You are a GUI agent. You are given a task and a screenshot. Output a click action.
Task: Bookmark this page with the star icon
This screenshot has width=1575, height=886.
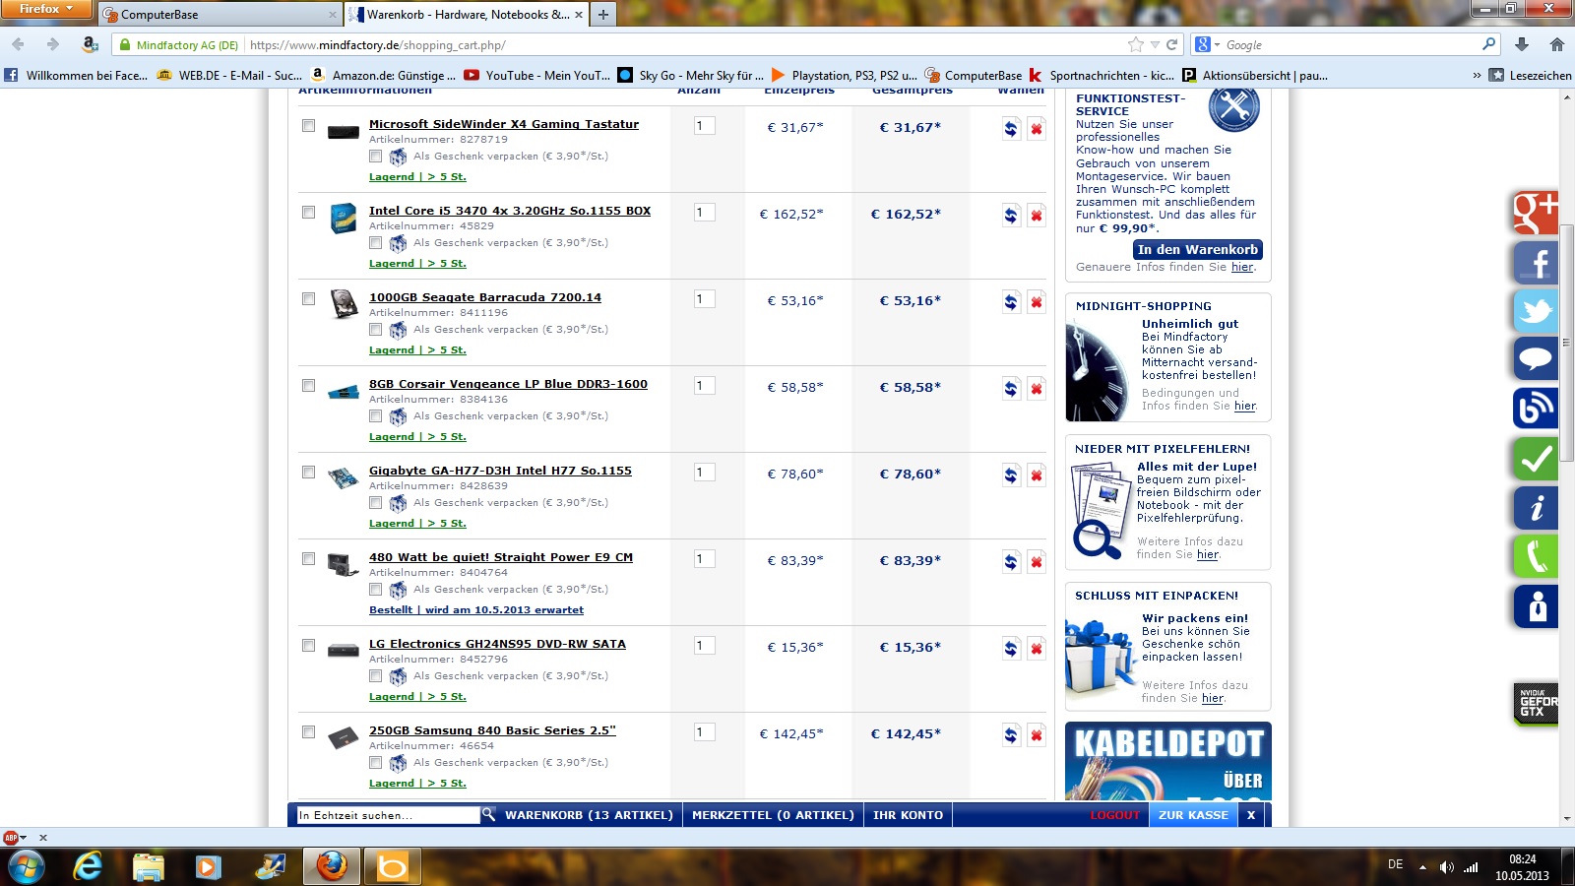click(x=1136, y=44)
